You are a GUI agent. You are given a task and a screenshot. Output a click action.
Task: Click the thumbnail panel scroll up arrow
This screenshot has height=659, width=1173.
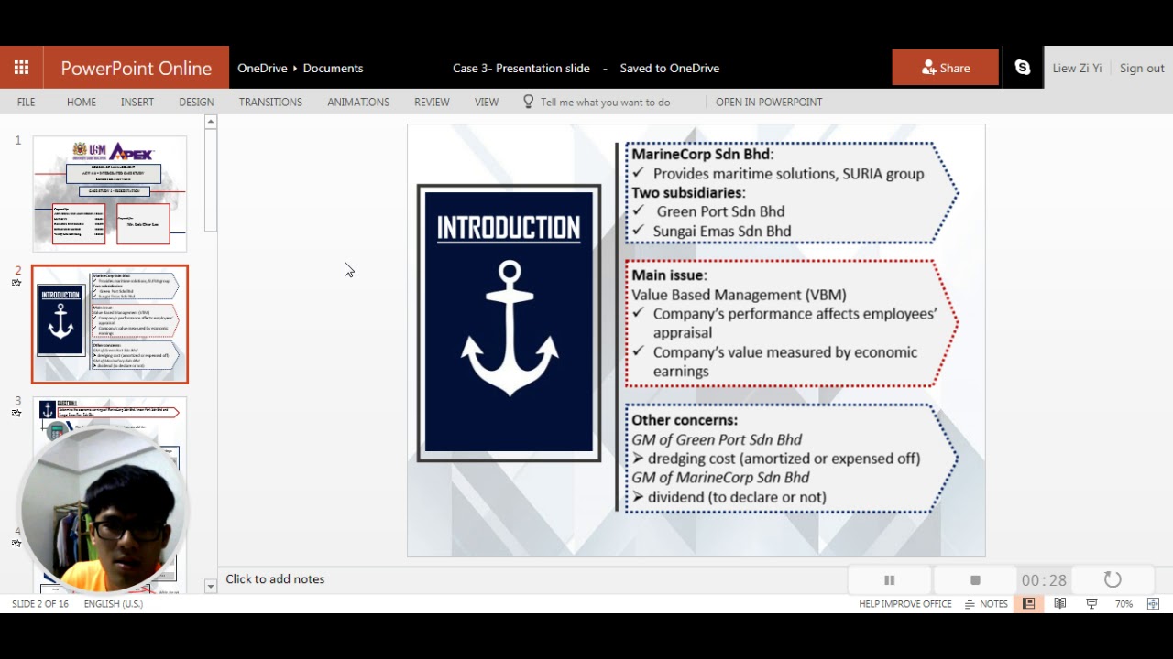click(210, 122)
